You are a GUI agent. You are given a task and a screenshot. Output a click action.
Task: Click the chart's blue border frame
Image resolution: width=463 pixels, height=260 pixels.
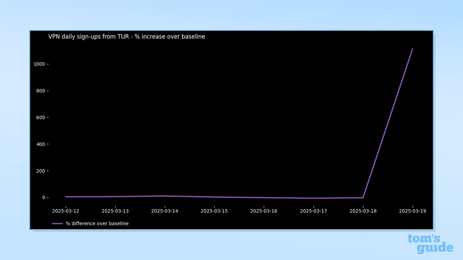click(x=231, y=30)
